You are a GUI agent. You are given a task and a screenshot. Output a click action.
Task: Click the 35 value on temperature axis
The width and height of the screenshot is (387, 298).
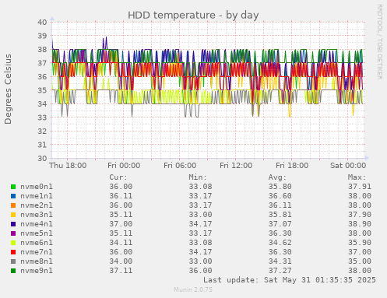click(x=42, y=90)
